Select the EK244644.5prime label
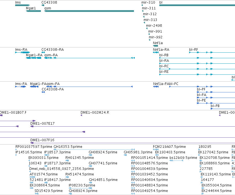235x195 pixels. (x=216, y=191)
